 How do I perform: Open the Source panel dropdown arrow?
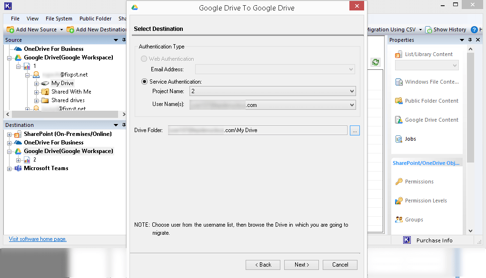116,40
